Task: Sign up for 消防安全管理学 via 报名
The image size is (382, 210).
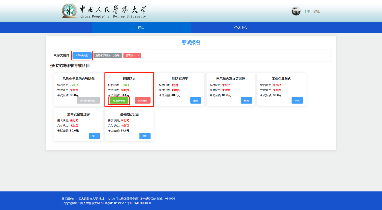Action: point(94,136)
